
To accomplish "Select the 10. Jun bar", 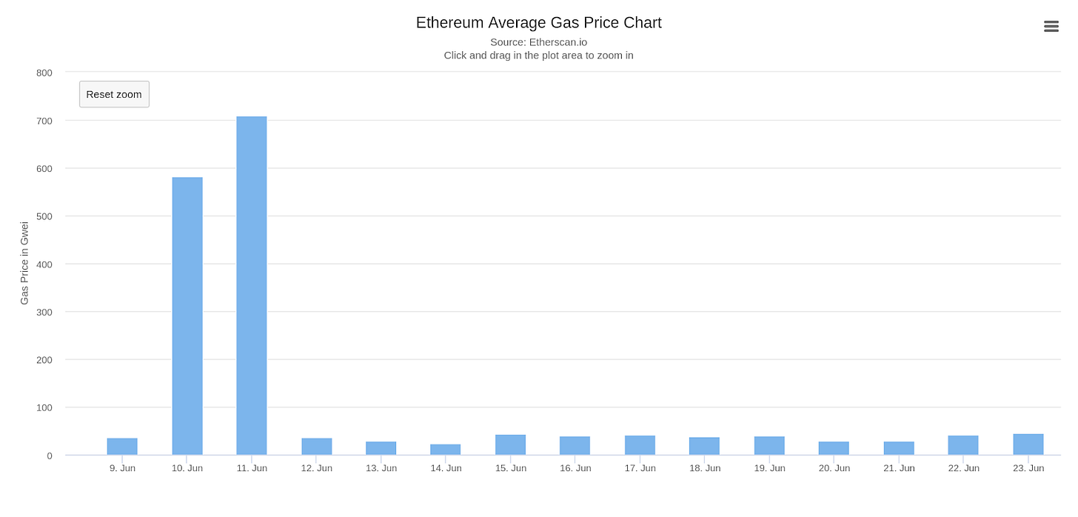I will pyautogui.click(x=187, y=316).
